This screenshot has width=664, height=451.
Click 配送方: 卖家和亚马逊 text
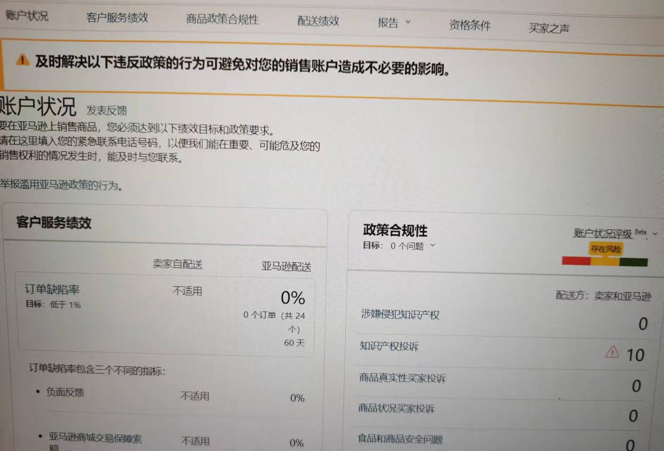tap(603, 296)
